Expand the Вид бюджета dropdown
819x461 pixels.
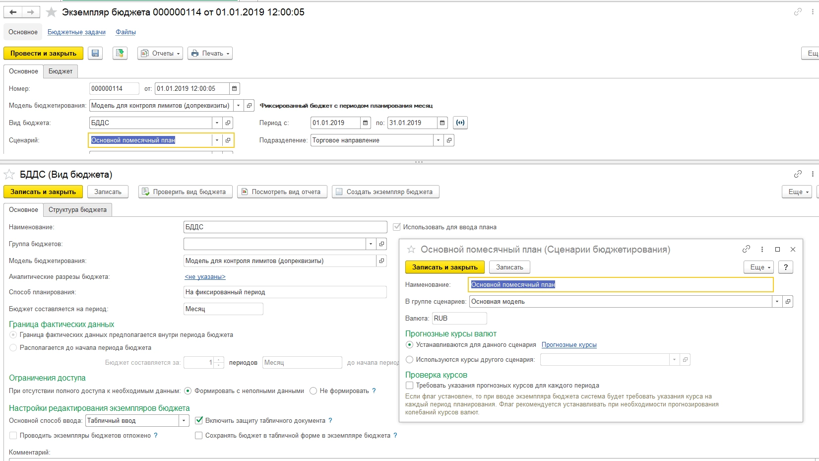(x=217, y=123)
